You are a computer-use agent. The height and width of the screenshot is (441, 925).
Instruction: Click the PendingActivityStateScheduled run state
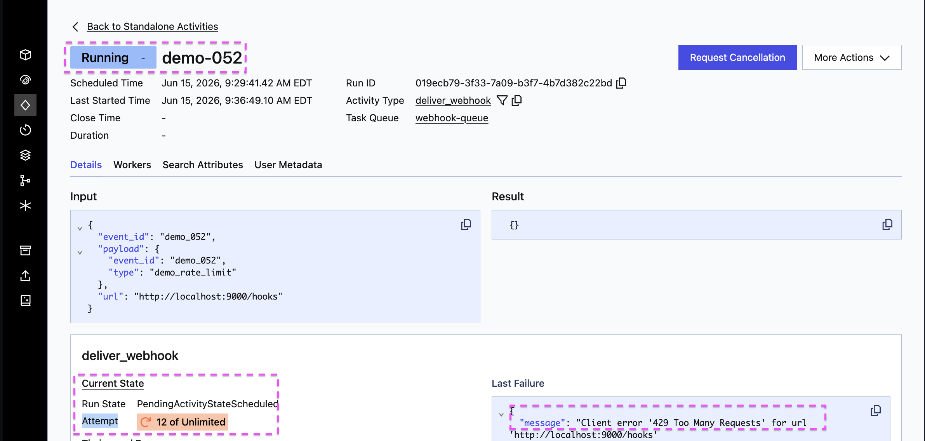click(208, 404)
